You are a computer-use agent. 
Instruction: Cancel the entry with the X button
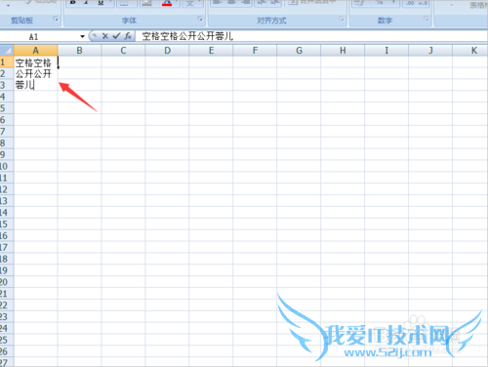click(x=105, y=36)
